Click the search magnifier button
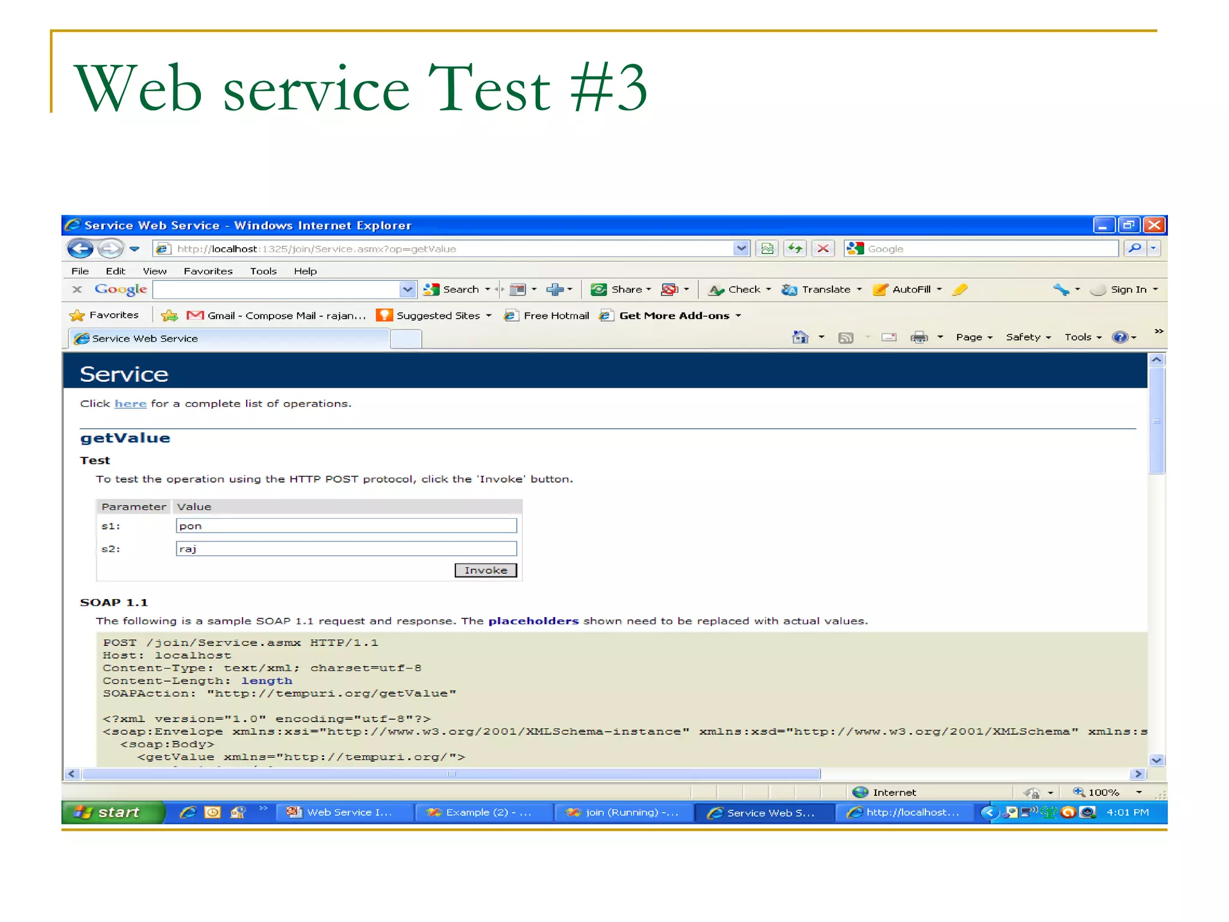1229x922 pixels. point(1135,249)
